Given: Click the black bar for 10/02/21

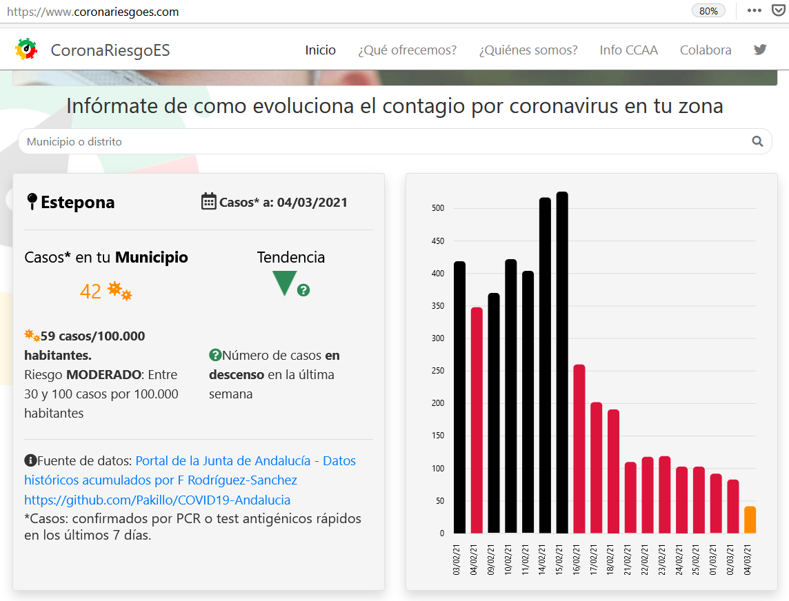Looking at the screenshot, I should (511, 396).
